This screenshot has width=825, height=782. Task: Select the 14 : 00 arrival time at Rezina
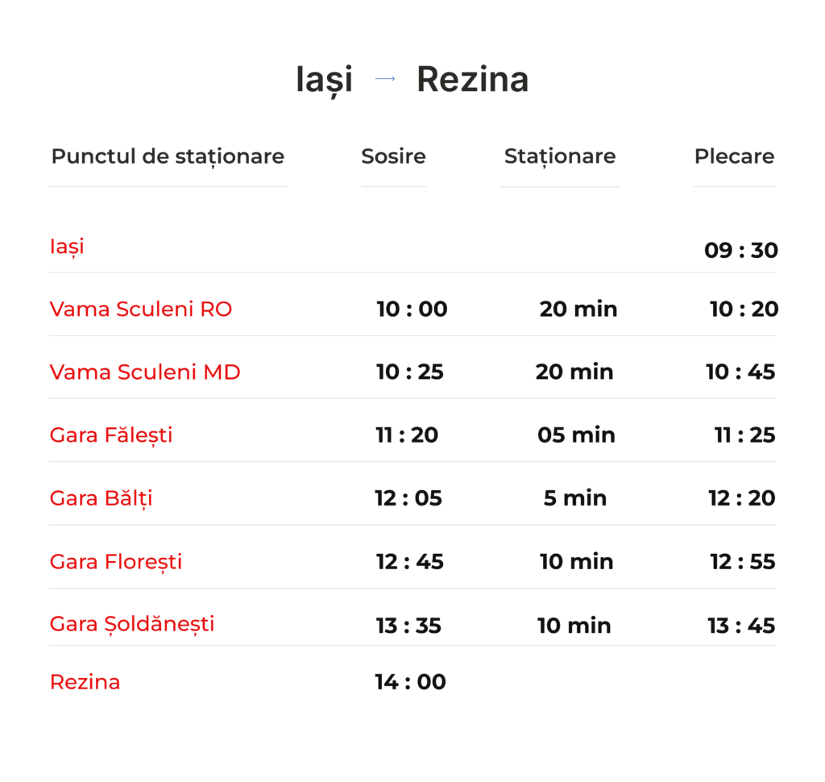[x=410, y=682]
